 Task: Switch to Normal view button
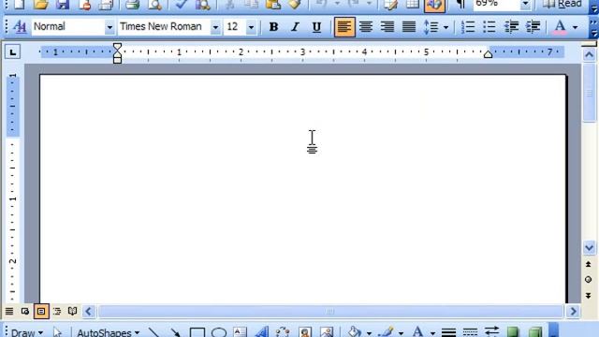coord(9,312)
